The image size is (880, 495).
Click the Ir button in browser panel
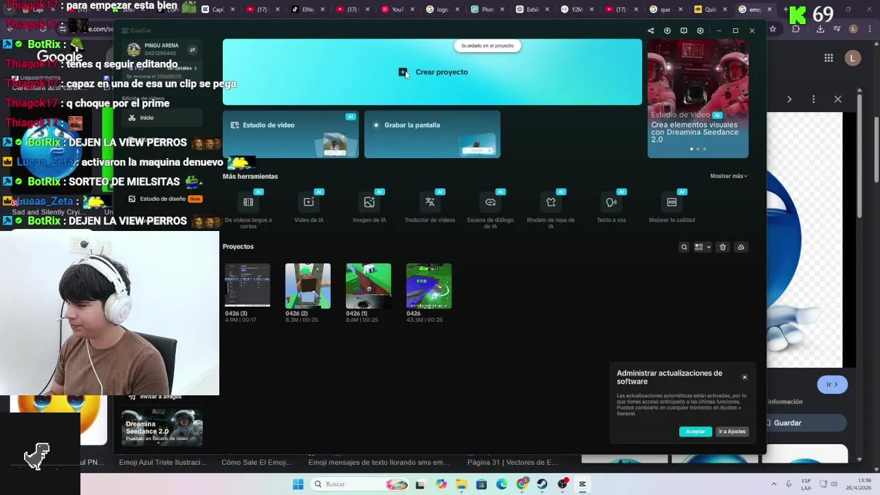click(833, 385)
